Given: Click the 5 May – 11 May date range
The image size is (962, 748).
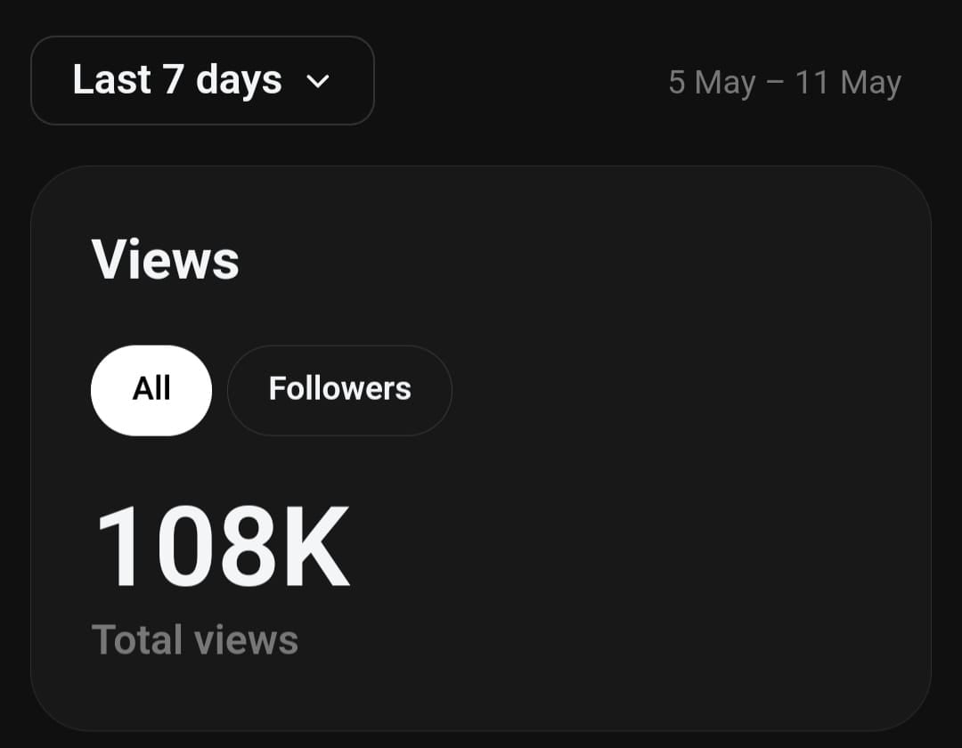Looking at the screenshot, I should pos(785,83).
